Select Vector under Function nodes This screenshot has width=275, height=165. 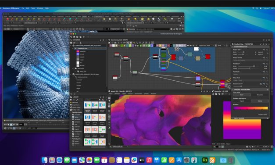76,117
